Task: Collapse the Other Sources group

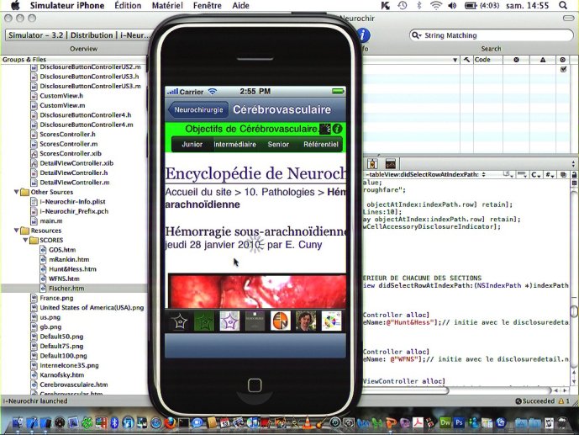Action: [16, 192]
